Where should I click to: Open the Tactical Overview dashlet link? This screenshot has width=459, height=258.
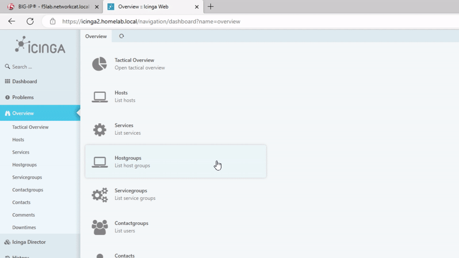[x=134, y=60]
